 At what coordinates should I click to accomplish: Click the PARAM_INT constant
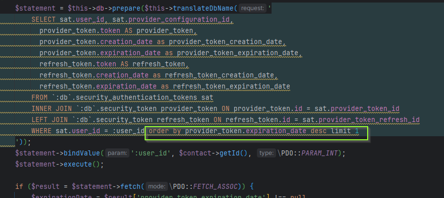[x=320, y=153]
